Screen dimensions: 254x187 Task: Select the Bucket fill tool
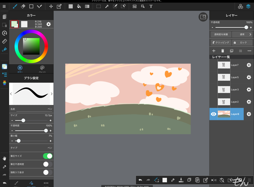coord(79,6)
